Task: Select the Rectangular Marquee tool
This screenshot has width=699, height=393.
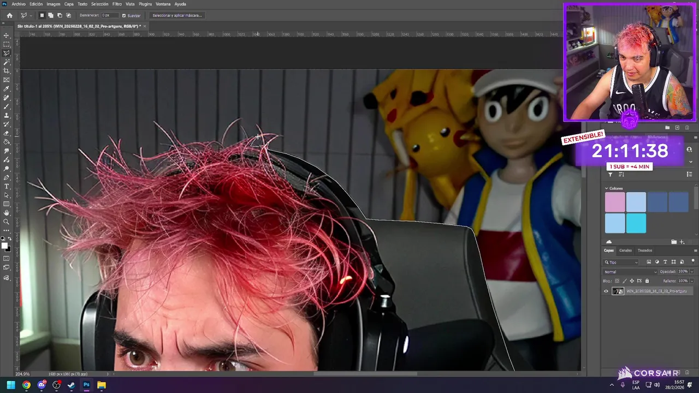Action: [7, 44]
